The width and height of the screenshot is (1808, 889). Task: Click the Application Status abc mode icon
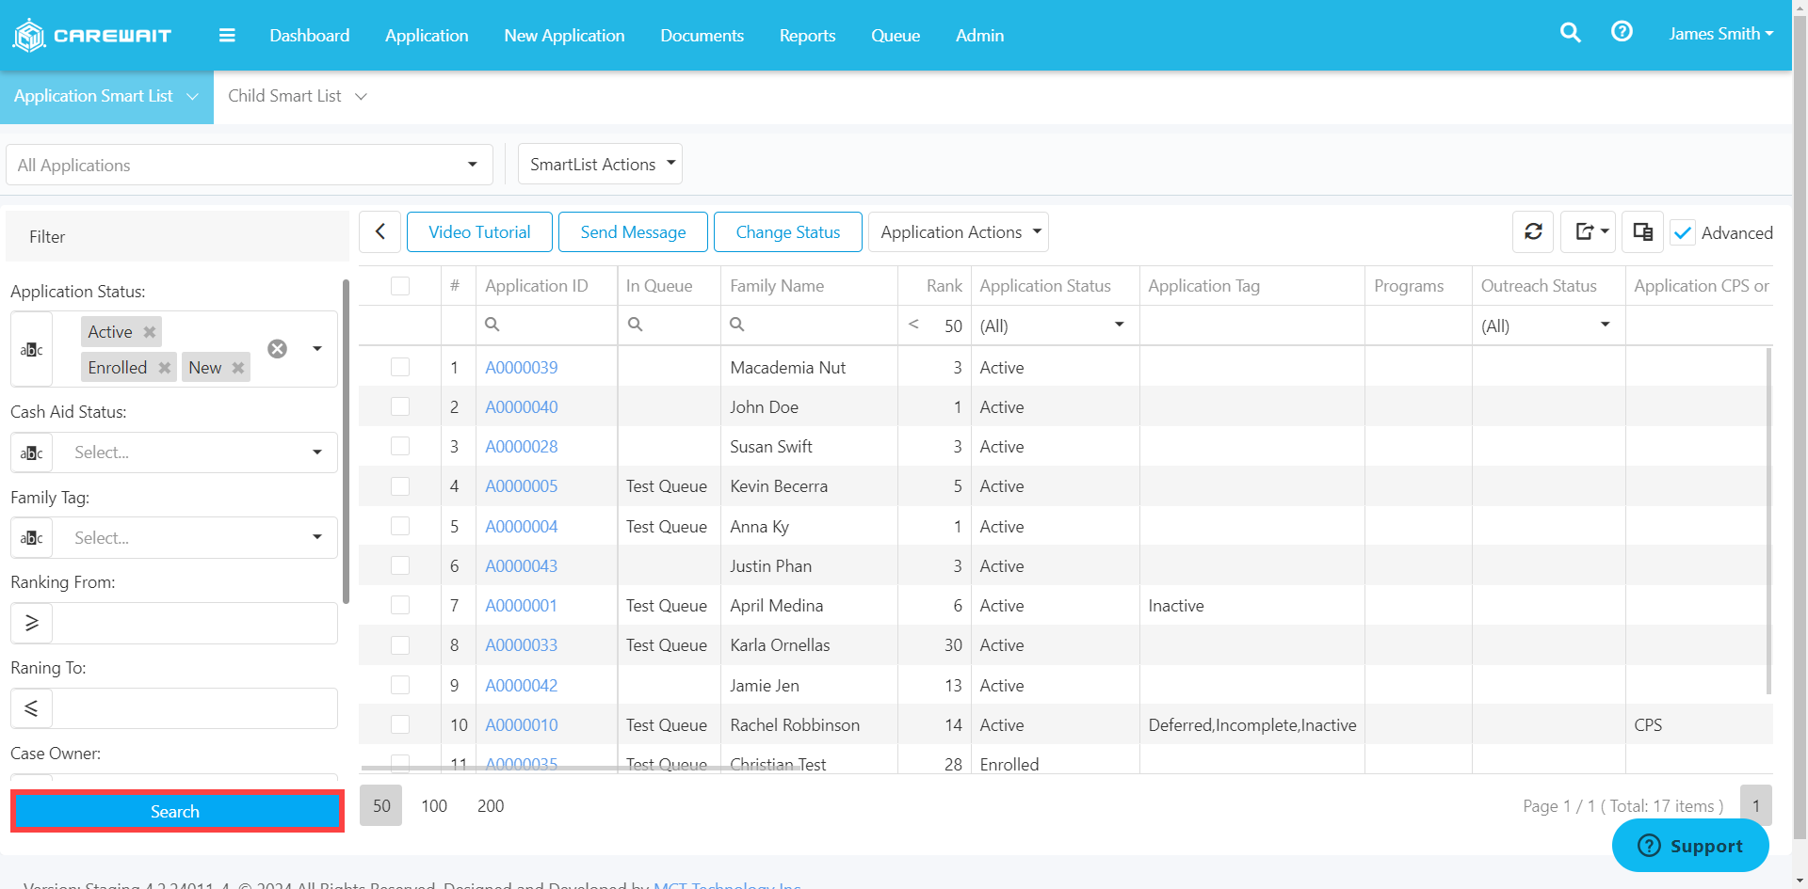tap(32, 350)
